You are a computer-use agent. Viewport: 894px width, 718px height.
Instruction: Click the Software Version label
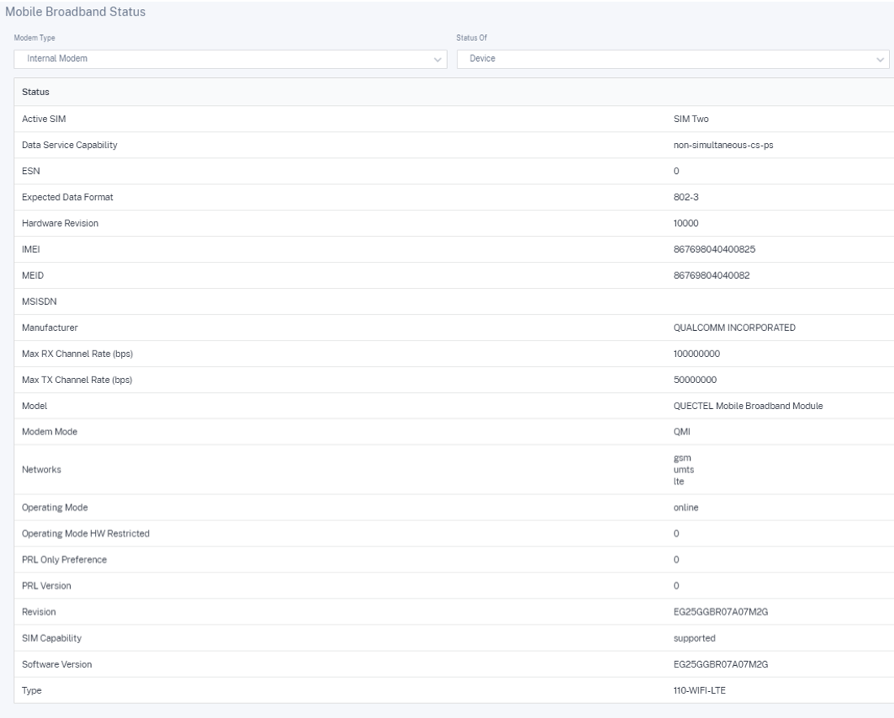coord(57,664)
